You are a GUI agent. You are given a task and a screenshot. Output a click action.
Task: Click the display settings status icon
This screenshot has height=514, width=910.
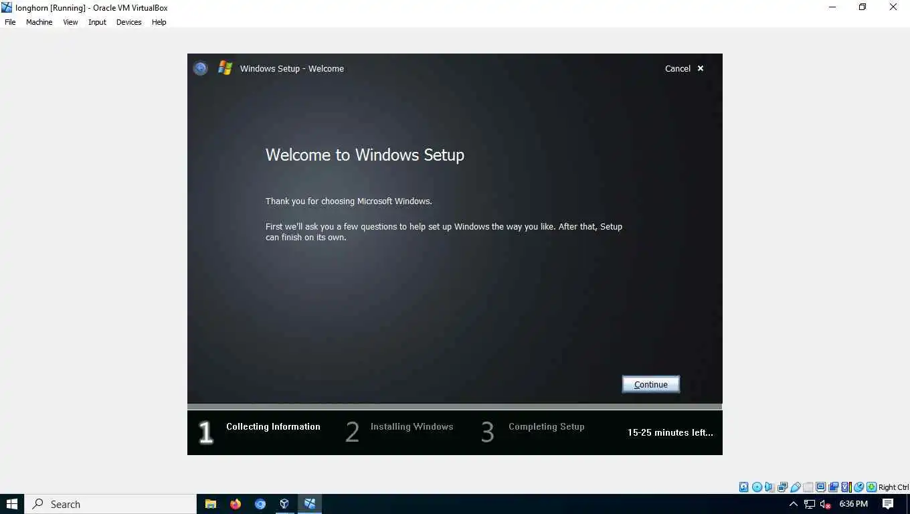820,487
